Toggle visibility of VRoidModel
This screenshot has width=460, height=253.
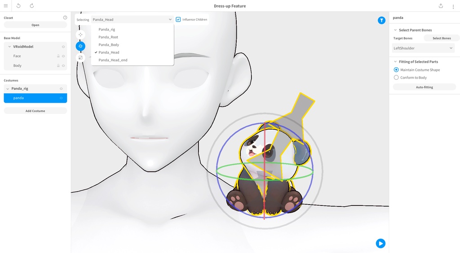[63, 47]
